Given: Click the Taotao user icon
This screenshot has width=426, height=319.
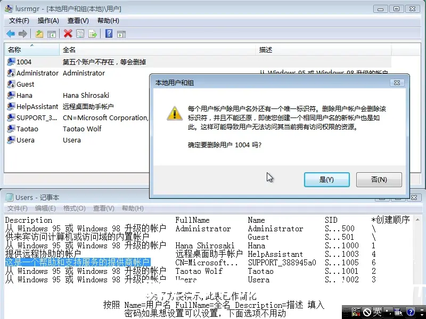Looking at the screenshot, I should [x=11, y=129].
